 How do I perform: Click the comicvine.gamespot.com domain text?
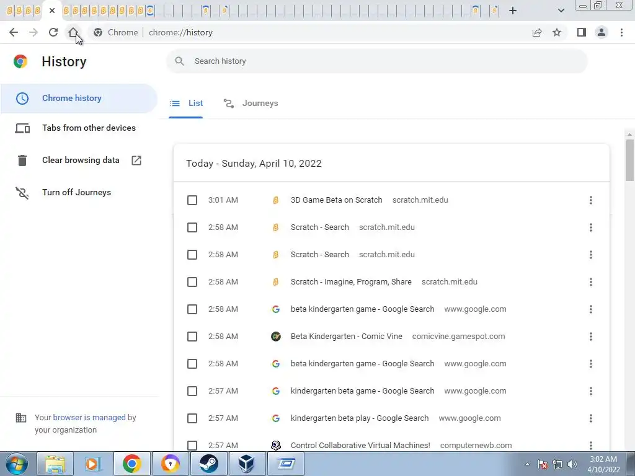pos(458,337)
